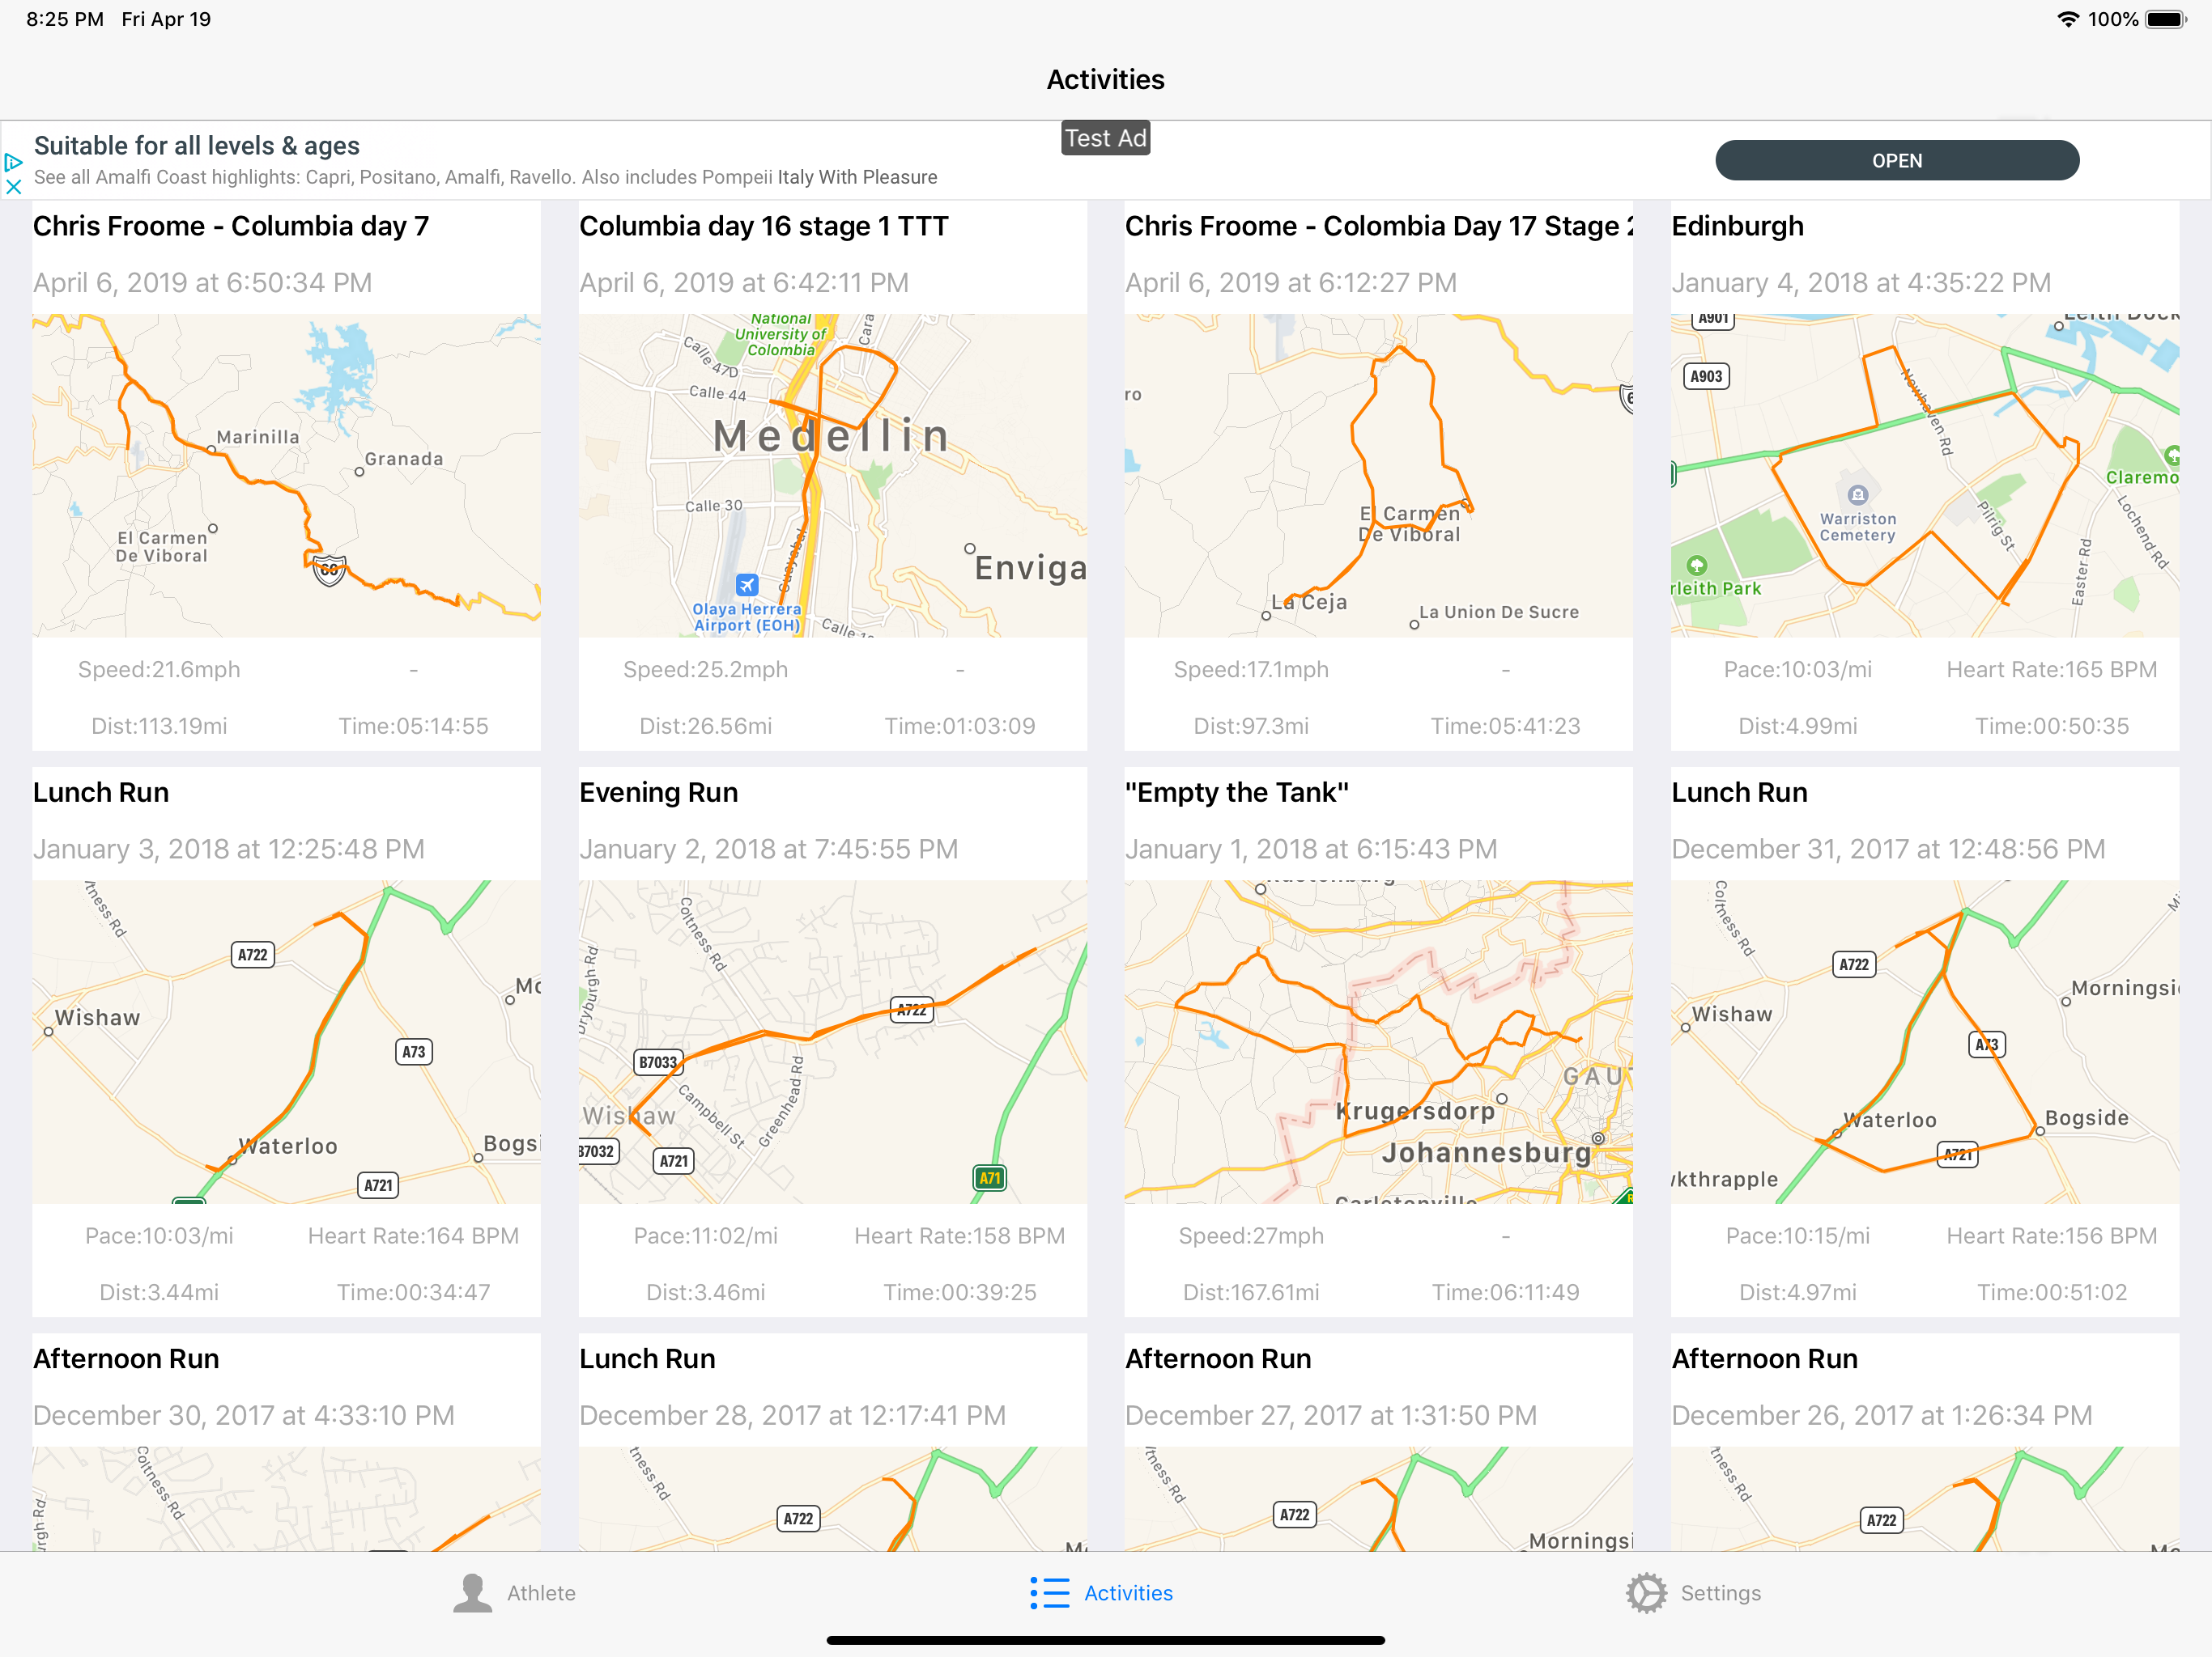This screenshot has width=2212, height=1657.
Task: Tap Time:06:11:49 value
Action: [x=1505, y=1293]
